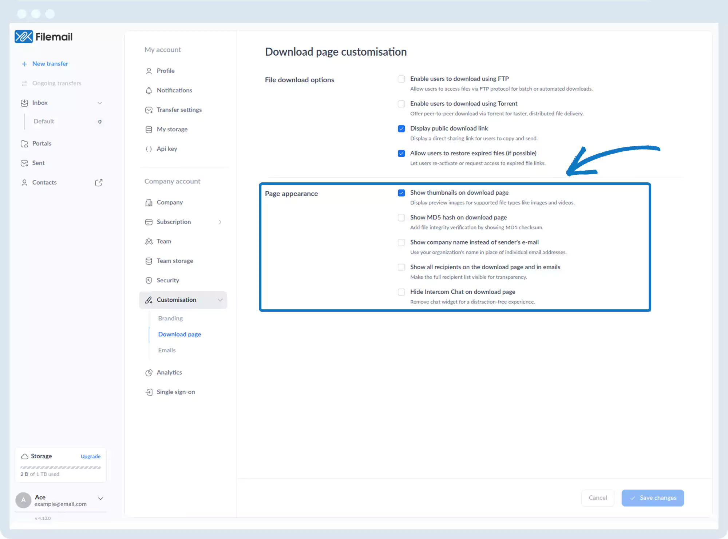This screenshot has width=728, height=539.
Task: Open contacts external link icon
Action: [x=99, y=183]
